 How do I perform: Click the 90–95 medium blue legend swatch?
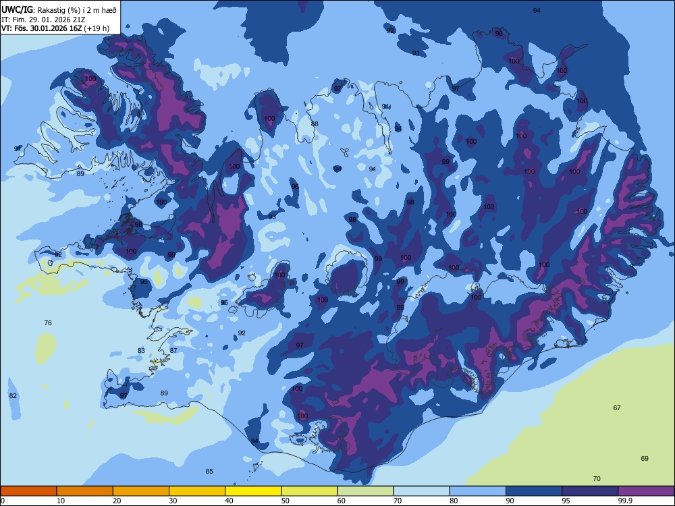coord(534,491)
